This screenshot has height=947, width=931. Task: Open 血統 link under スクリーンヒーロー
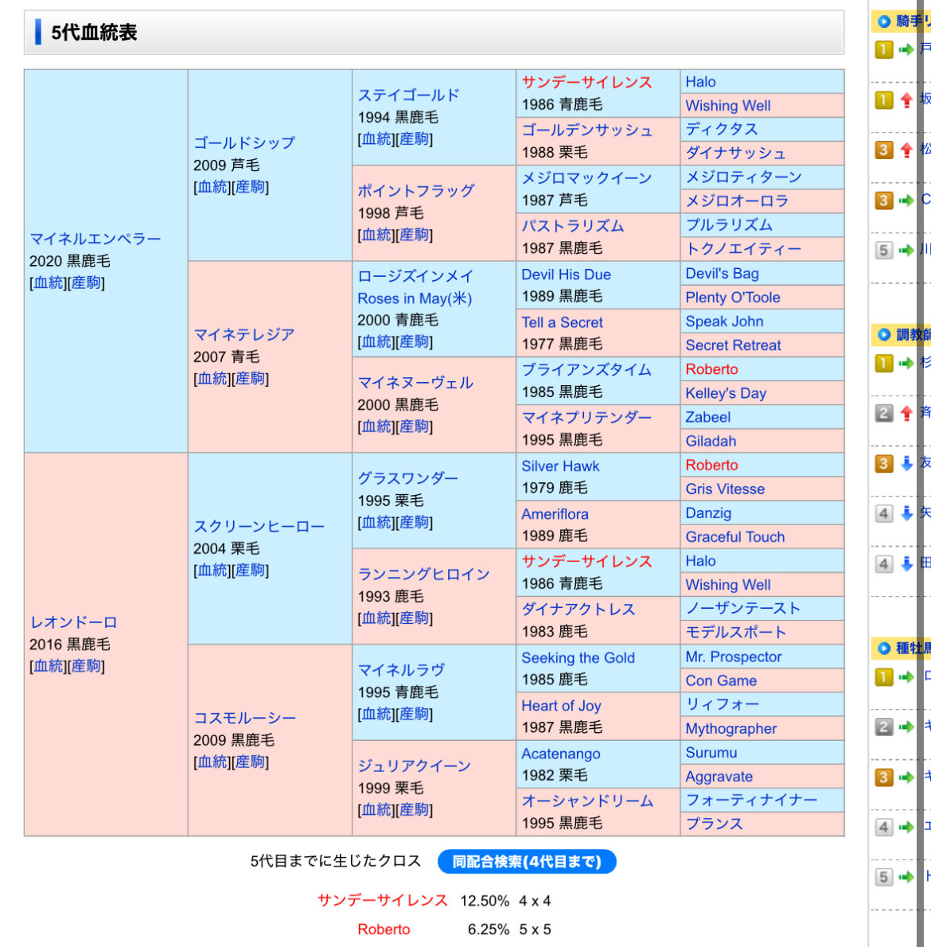(x=212, y=571)
